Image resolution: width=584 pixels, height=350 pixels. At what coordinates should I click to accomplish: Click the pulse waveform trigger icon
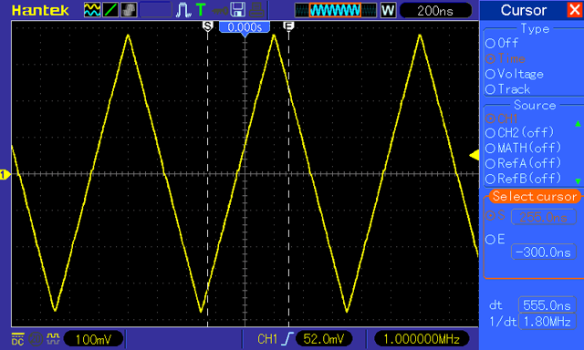coord(182,10)
